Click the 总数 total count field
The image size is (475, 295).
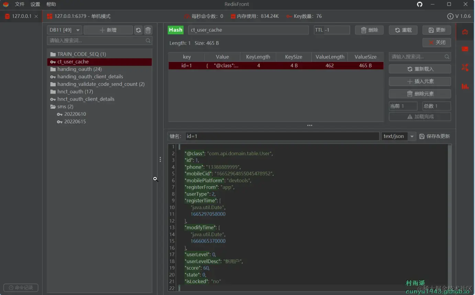(437, 106)
